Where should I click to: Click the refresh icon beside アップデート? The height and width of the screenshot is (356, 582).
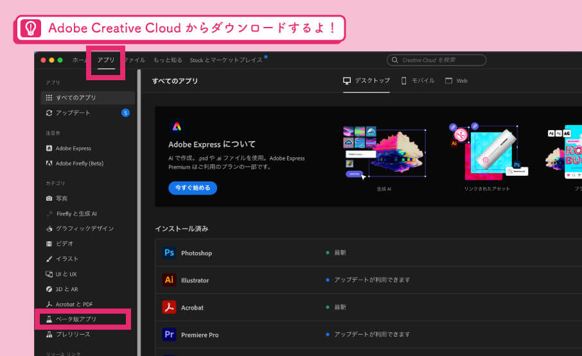point(49,113)
